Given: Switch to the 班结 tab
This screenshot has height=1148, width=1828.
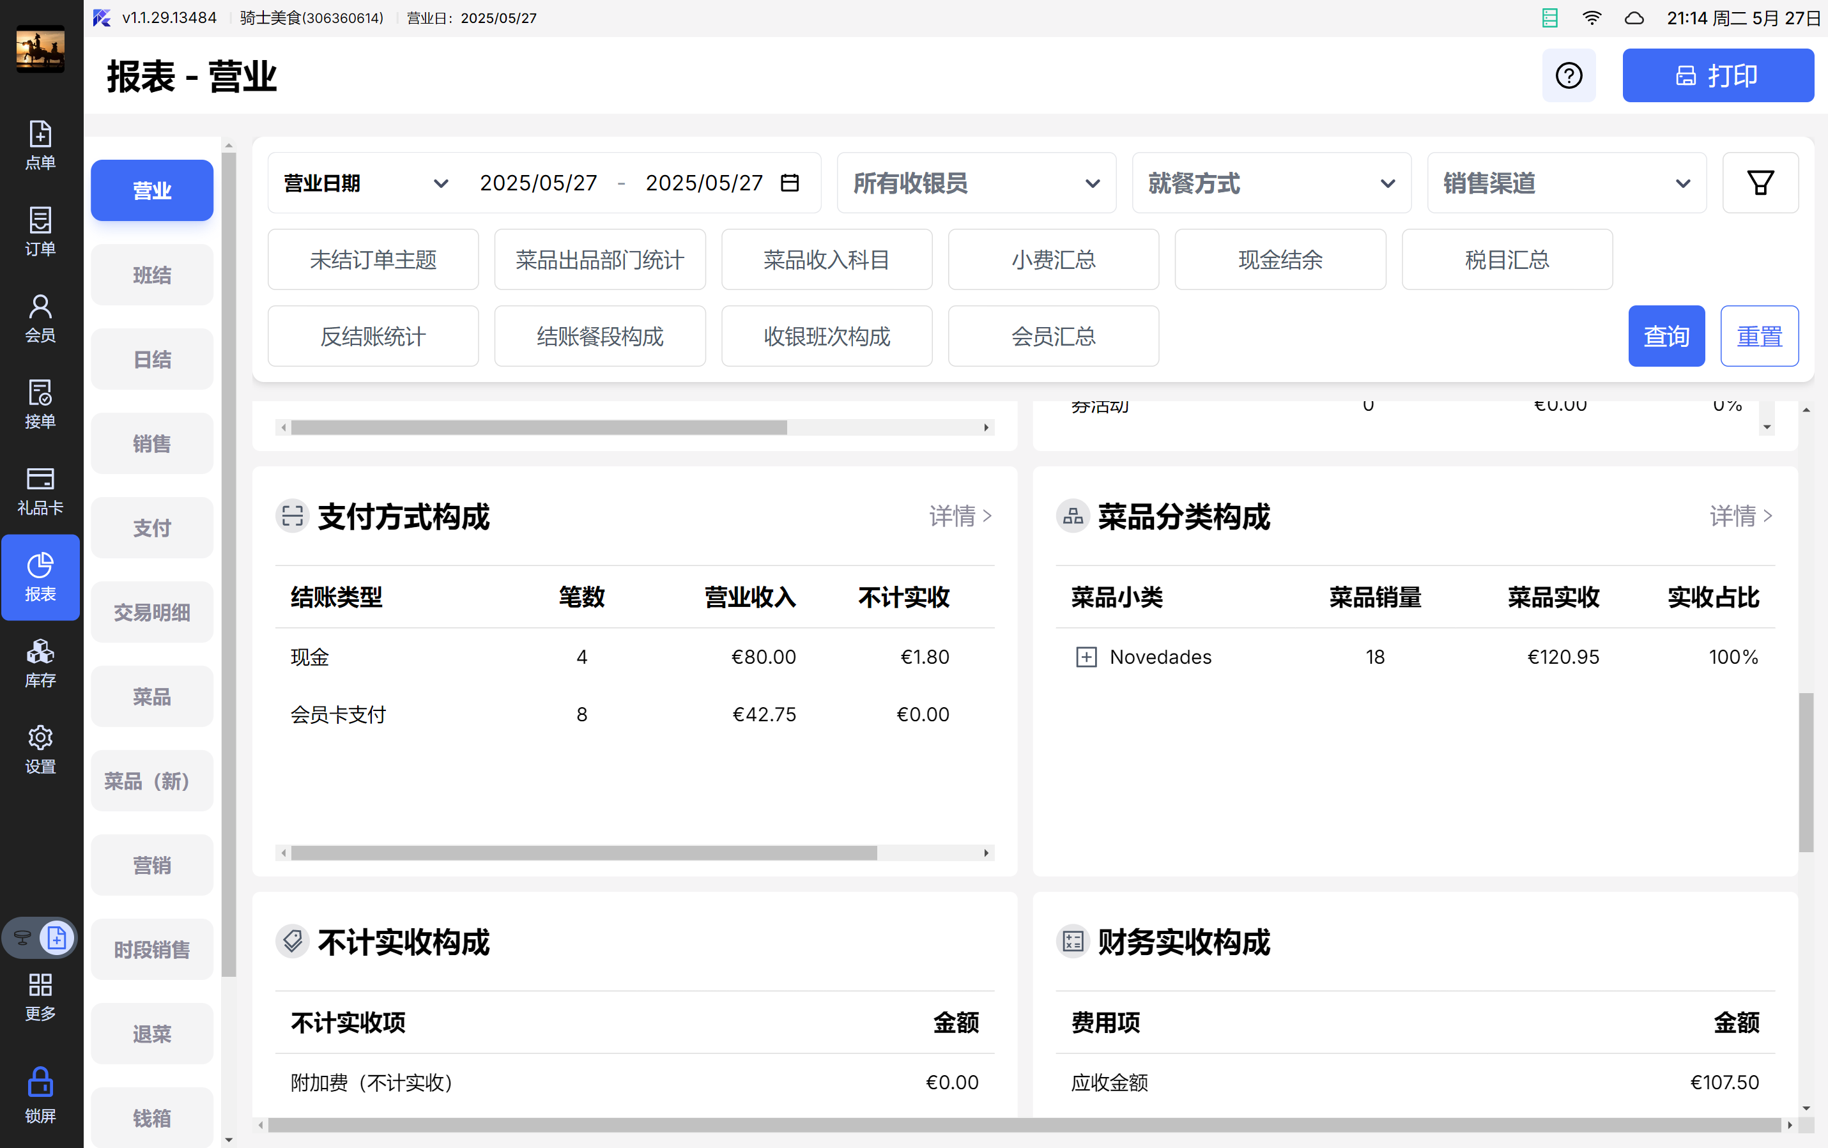Looking at the screenshot, I should click(x=152, y=275).
